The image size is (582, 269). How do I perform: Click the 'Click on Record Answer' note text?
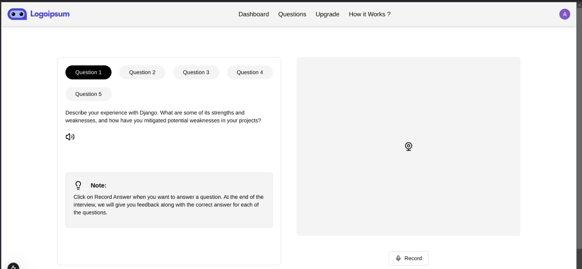click(168, 205)
